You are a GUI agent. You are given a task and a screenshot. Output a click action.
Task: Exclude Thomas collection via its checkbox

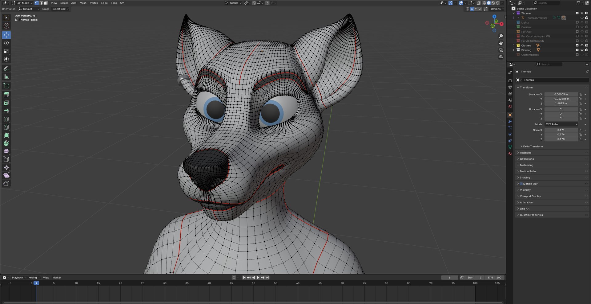point(577,13)
